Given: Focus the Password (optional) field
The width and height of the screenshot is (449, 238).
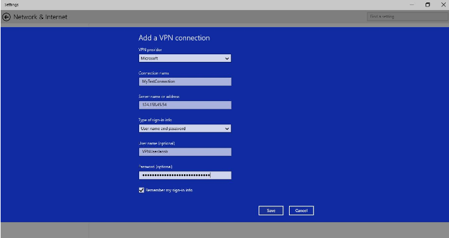Looking at the screenshot, I should pyautogui.click(x=185, y=176).
